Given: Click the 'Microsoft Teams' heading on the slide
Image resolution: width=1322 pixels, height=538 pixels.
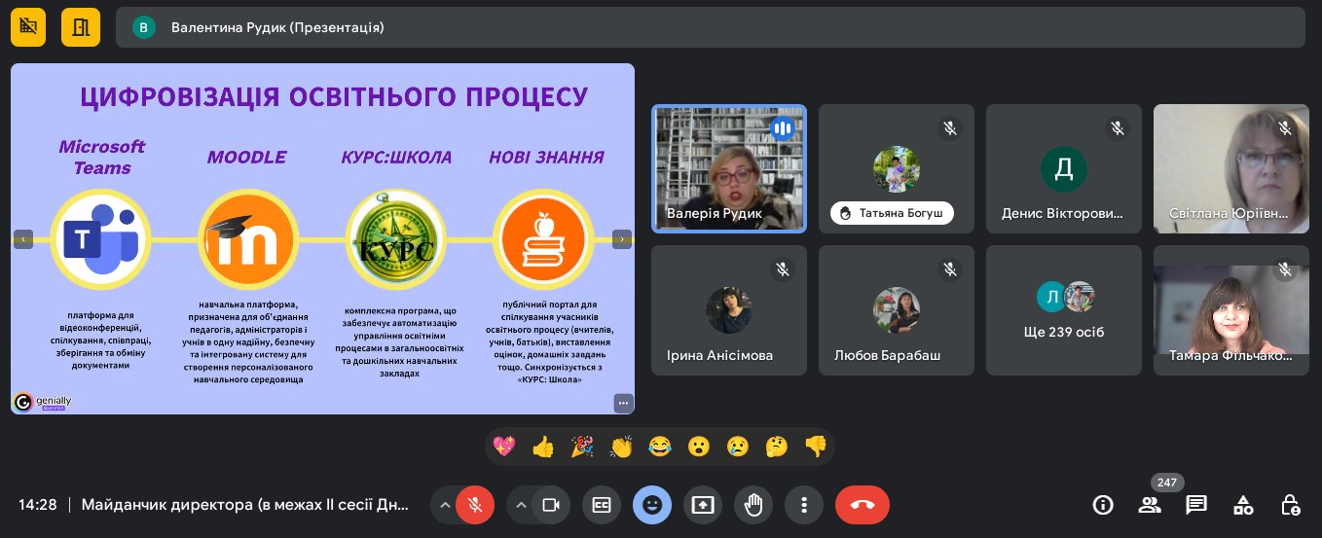Looking at the screenshot, I should coord(101,157).
